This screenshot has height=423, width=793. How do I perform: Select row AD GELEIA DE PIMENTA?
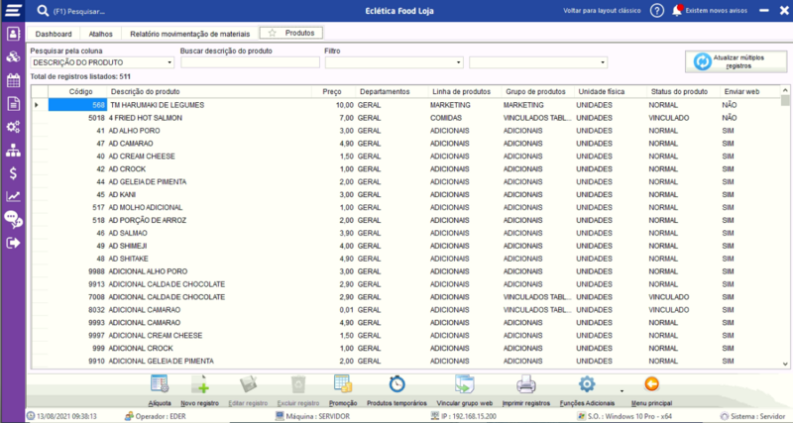(405, 182)
